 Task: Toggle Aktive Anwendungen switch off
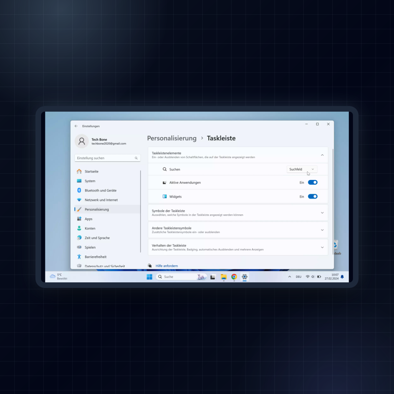pyautogui.click(x=313, y=183)
